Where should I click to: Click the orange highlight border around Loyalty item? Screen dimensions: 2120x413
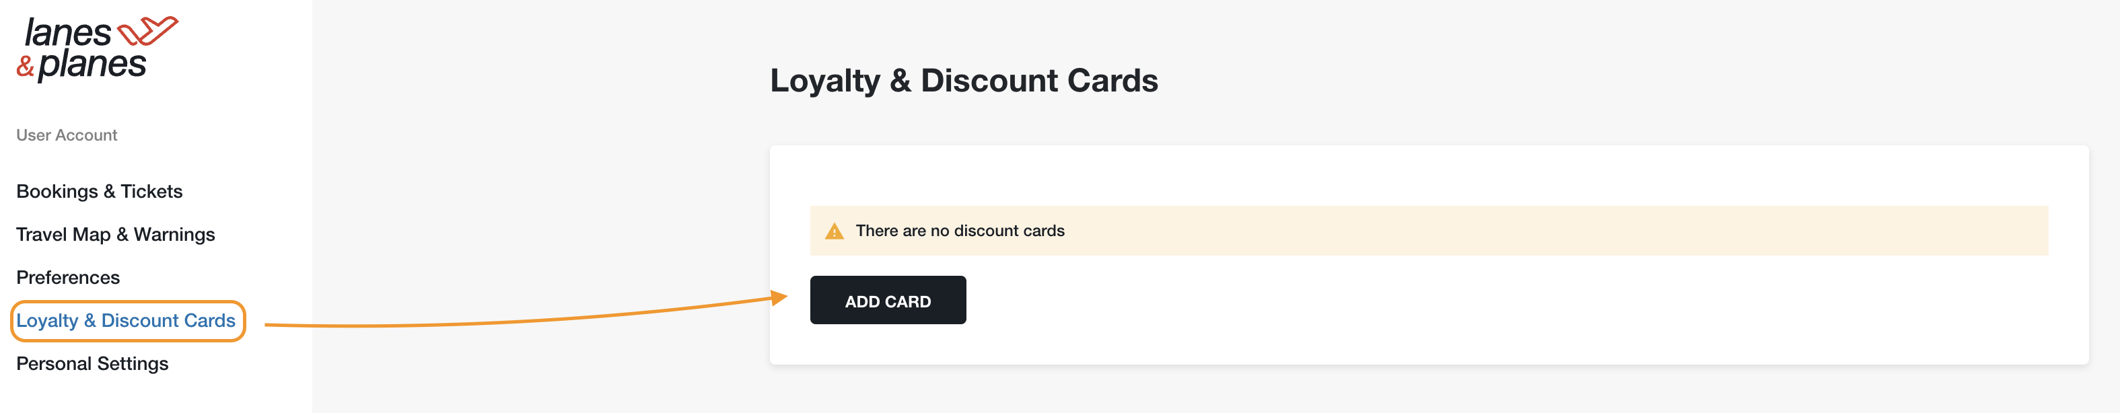(x=128, y=302)
